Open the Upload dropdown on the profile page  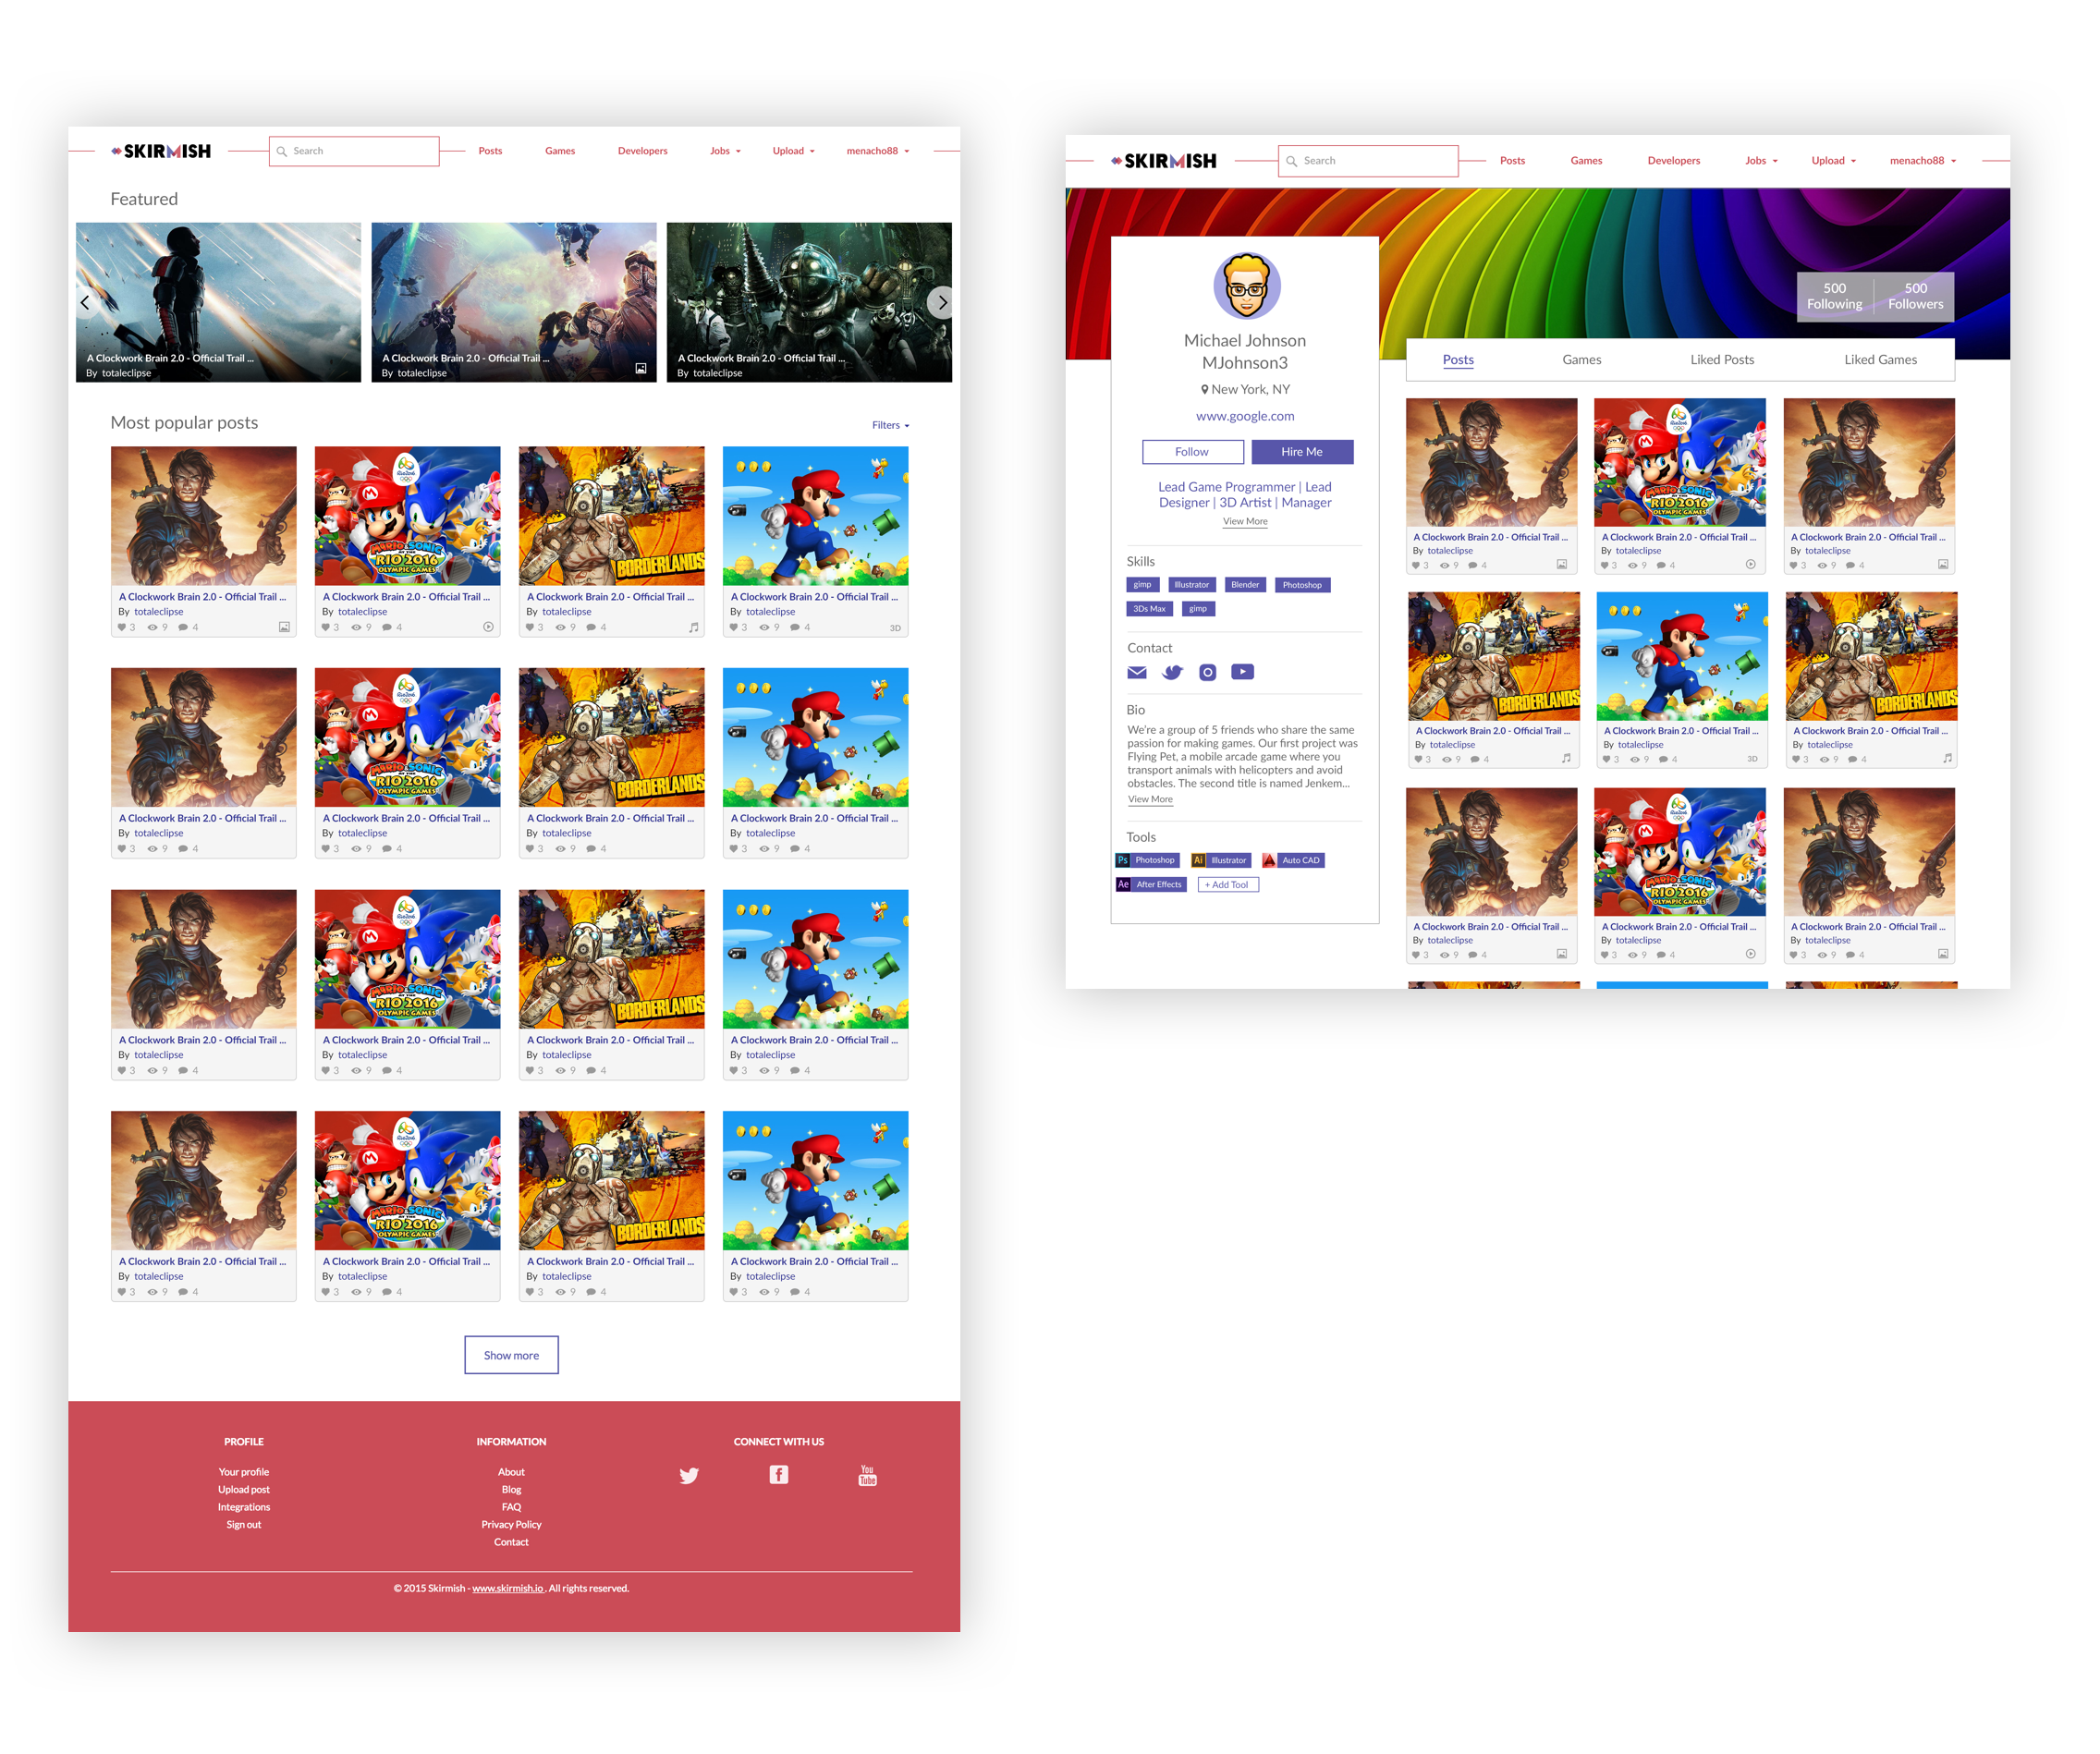click(1833, 161)
